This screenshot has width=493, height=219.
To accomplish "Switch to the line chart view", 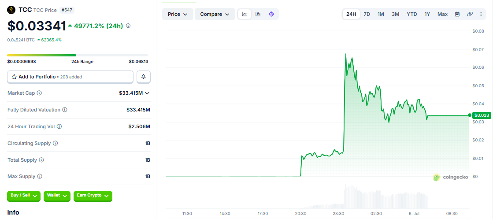I will coord(245,14).
